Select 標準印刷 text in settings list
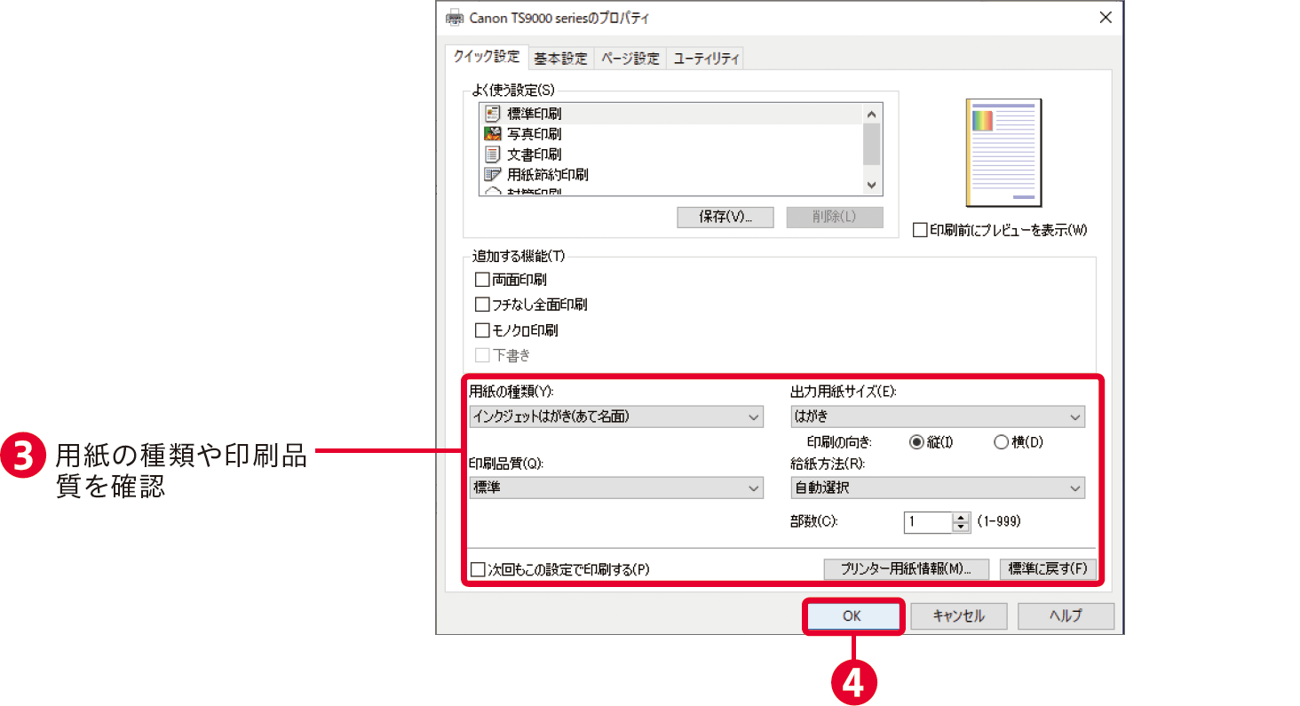Image resolution: width=1300 pixels, height=706 pixels. (534, 114)
